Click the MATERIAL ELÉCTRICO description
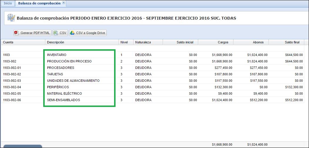The height and width of the screenshot is (148, 309). tap(64, 93)
